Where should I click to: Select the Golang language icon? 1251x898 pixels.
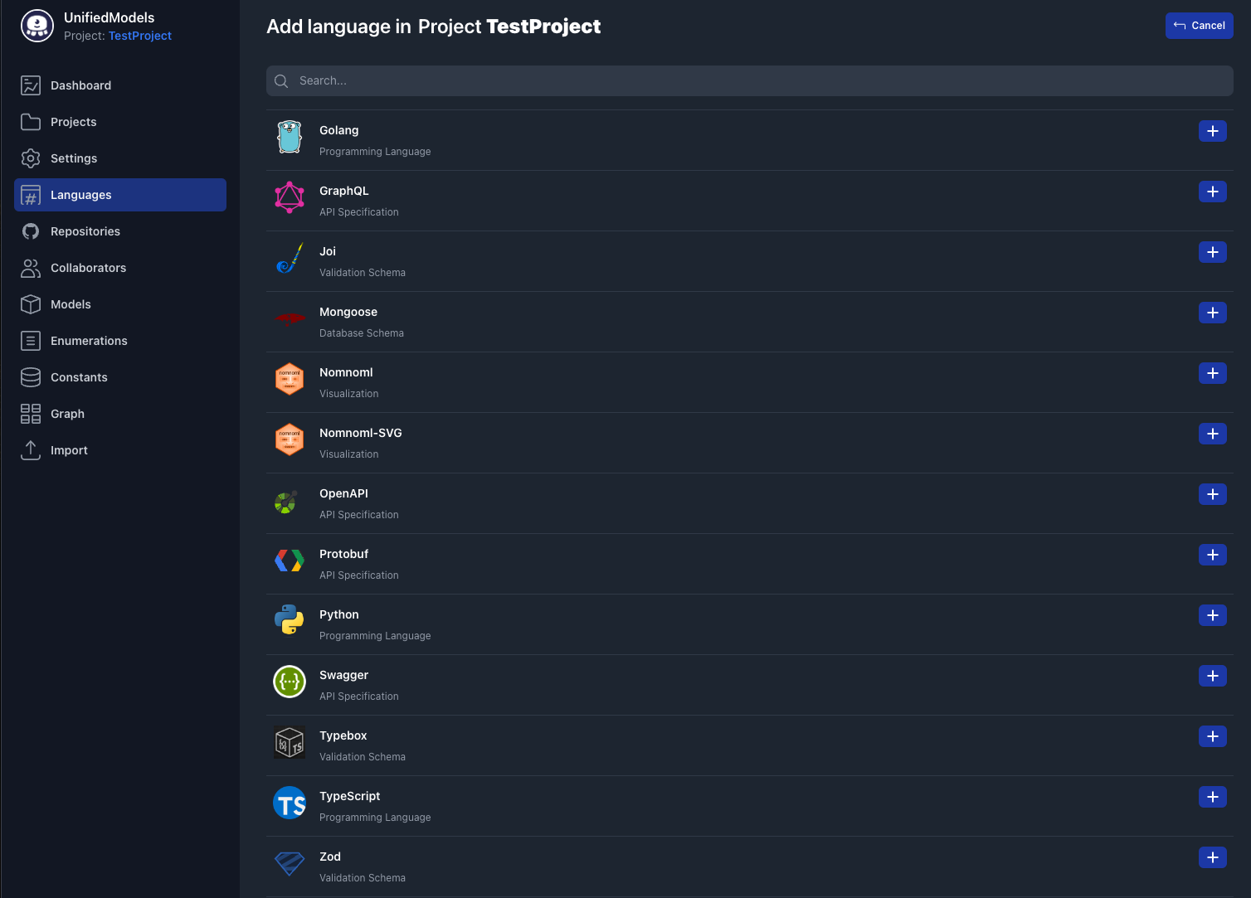[x=289, y=137]
